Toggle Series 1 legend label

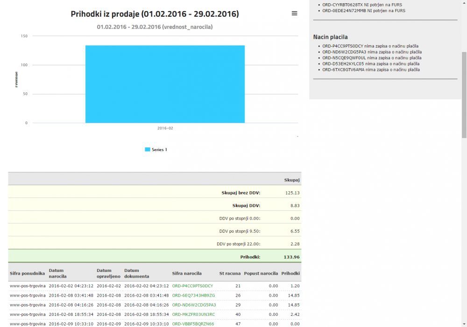[159, 150]
